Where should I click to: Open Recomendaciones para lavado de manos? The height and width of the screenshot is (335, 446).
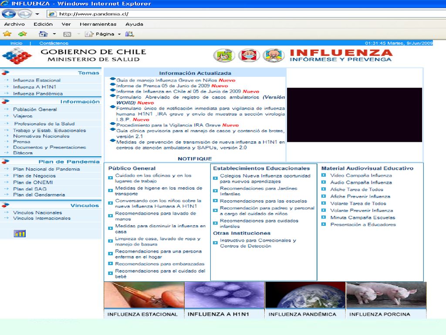(x=155, y=216)
